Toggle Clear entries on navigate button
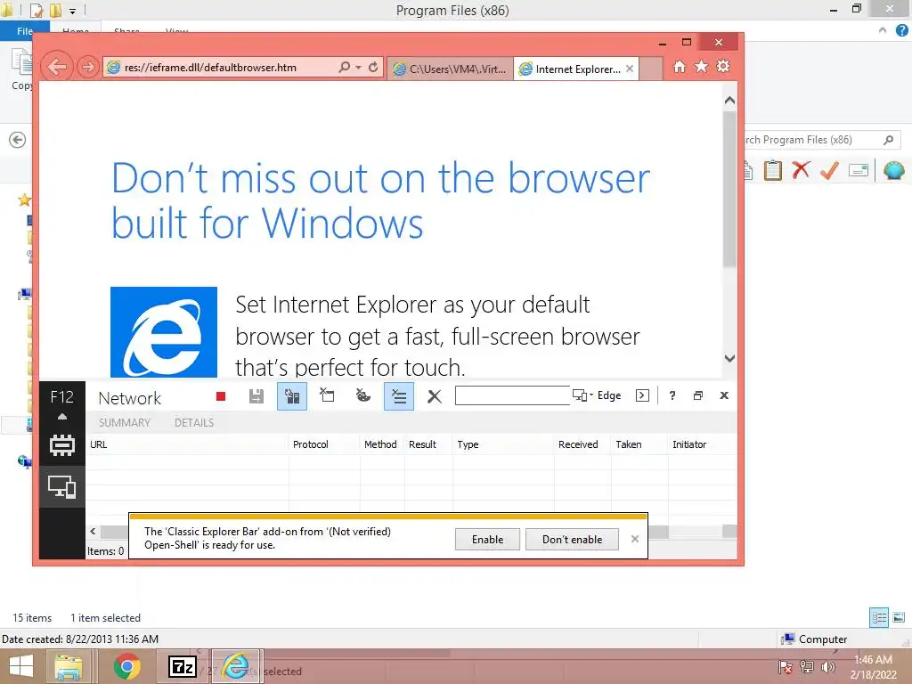The height and width of the screenshot is (684, 912). 399,396
